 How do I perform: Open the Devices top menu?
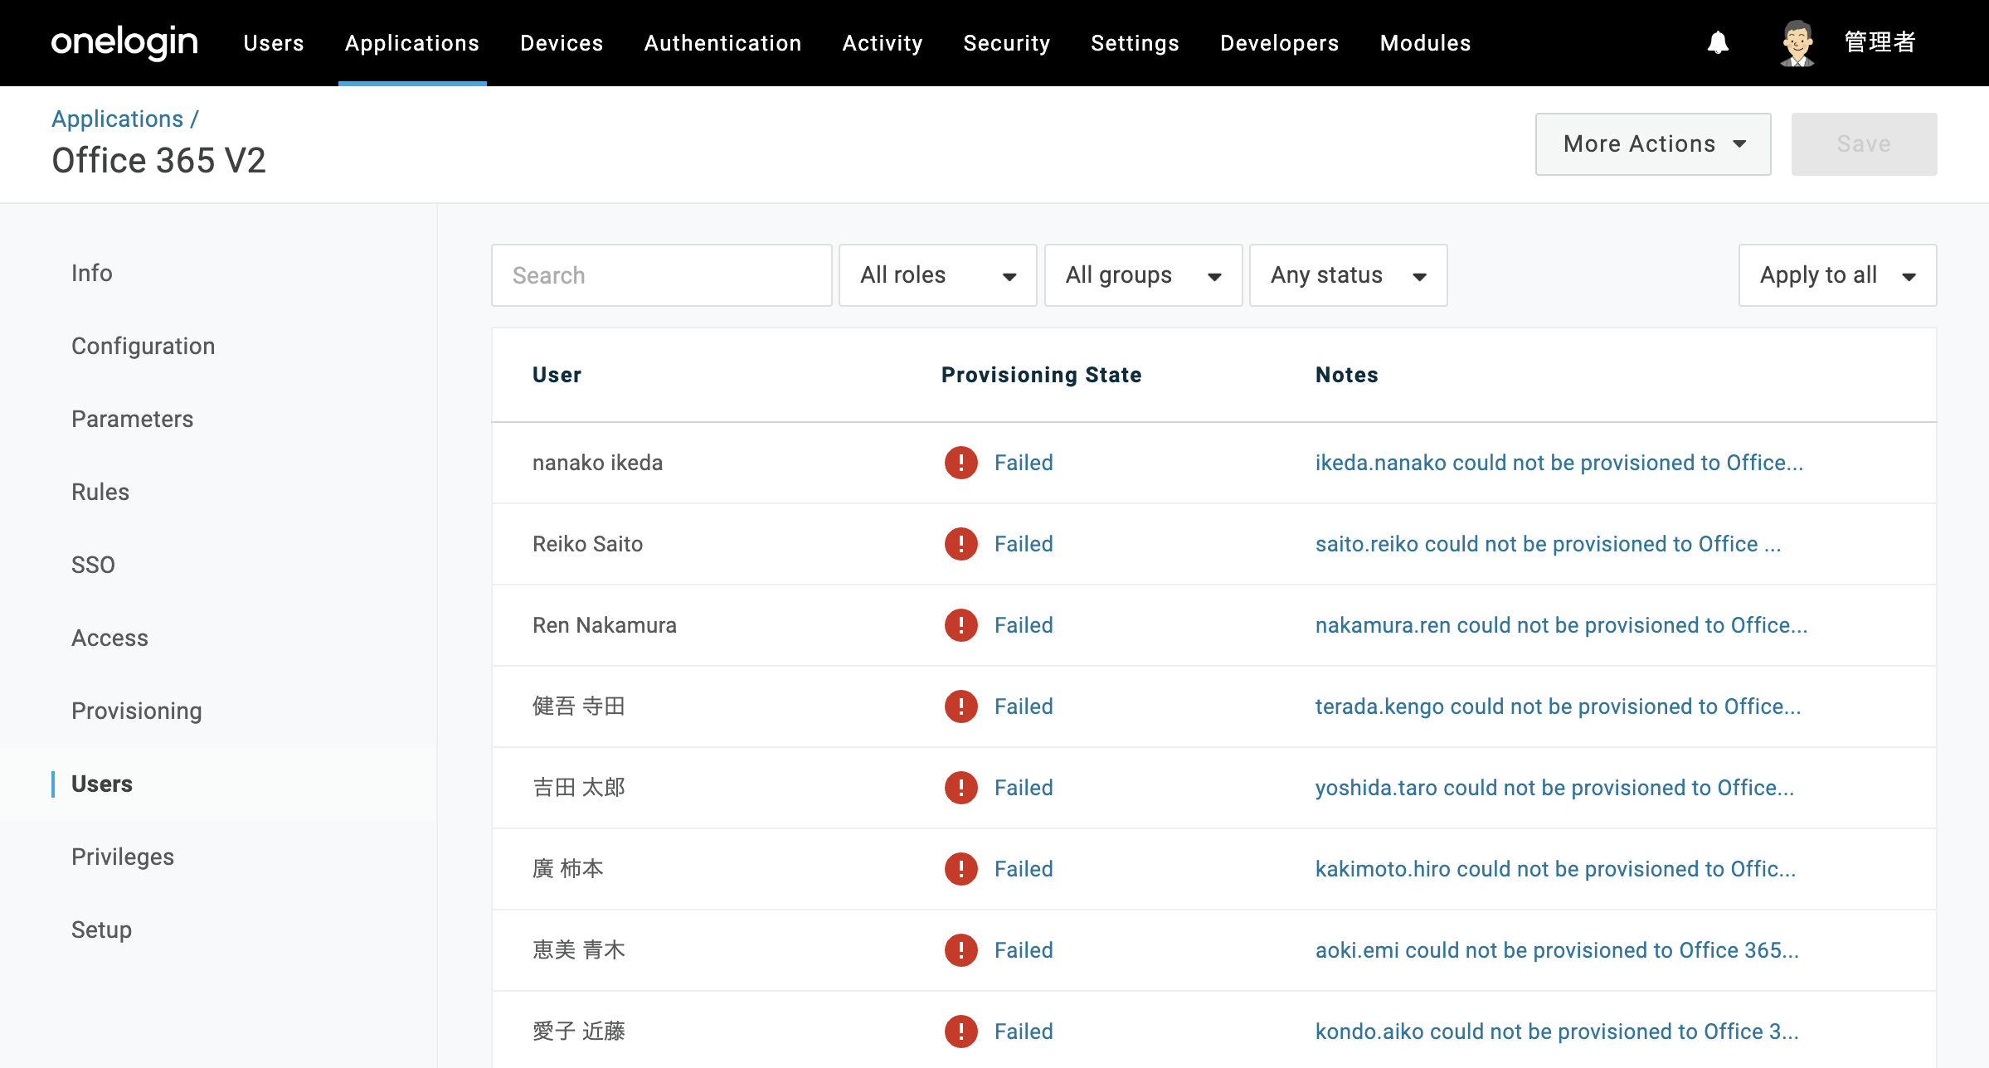point(562,43)
